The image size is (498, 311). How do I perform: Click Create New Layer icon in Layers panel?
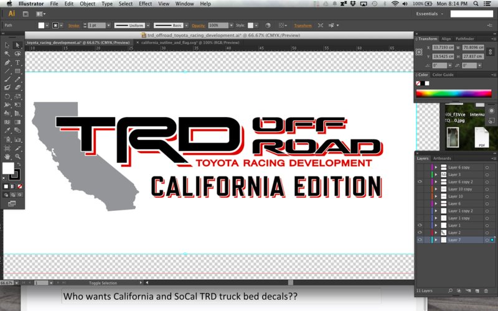pos(477,290)
